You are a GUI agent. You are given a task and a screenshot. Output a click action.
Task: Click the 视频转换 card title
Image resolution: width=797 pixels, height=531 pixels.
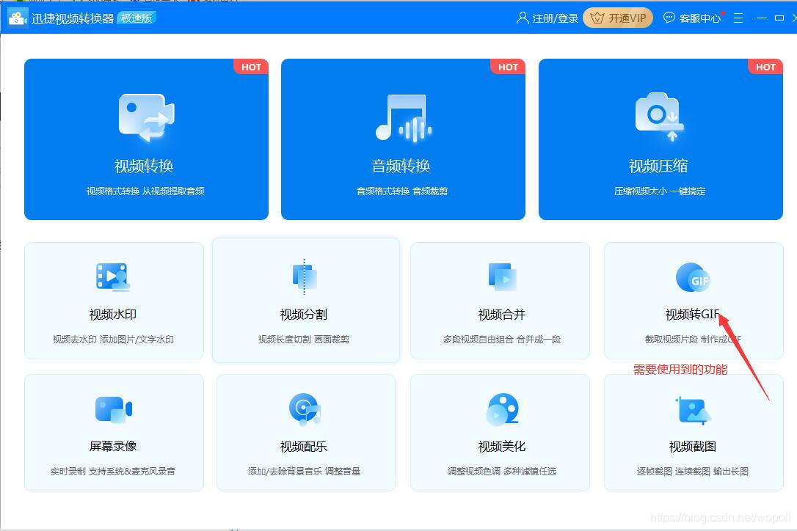pyautogui.click(x=144, y=166)
